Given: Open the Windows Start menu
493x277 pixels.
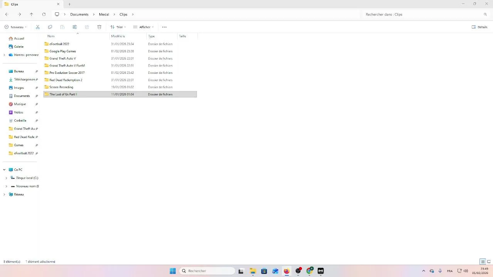Looking at the screenshot, I should click(173, 271).
